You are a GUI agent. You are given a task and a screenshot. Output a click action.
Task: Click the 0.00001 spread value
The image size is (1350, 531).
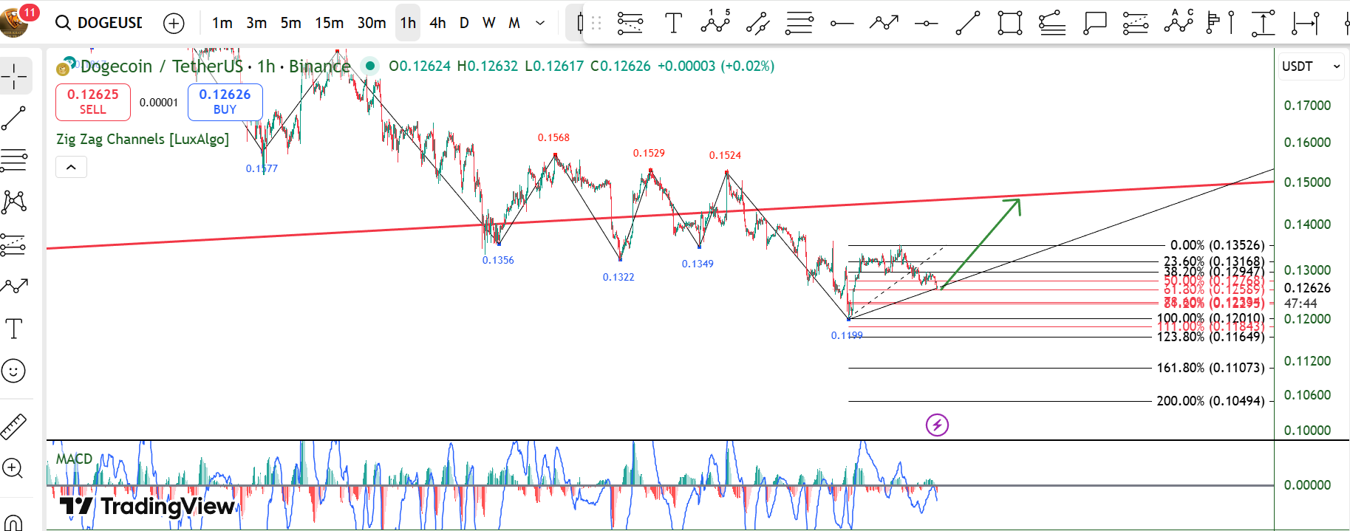[x=159, y=103]
